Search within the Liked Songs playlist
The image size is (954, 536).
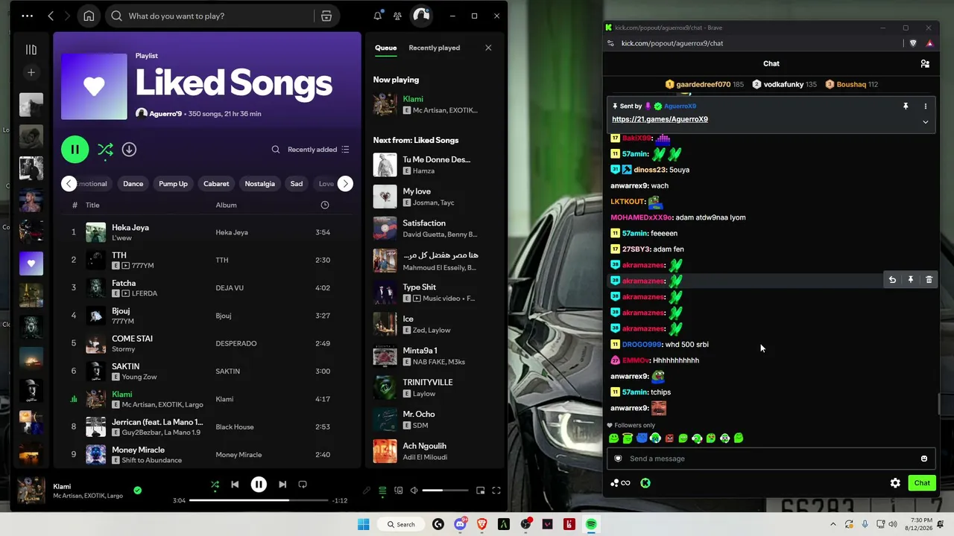click(276, 150)
